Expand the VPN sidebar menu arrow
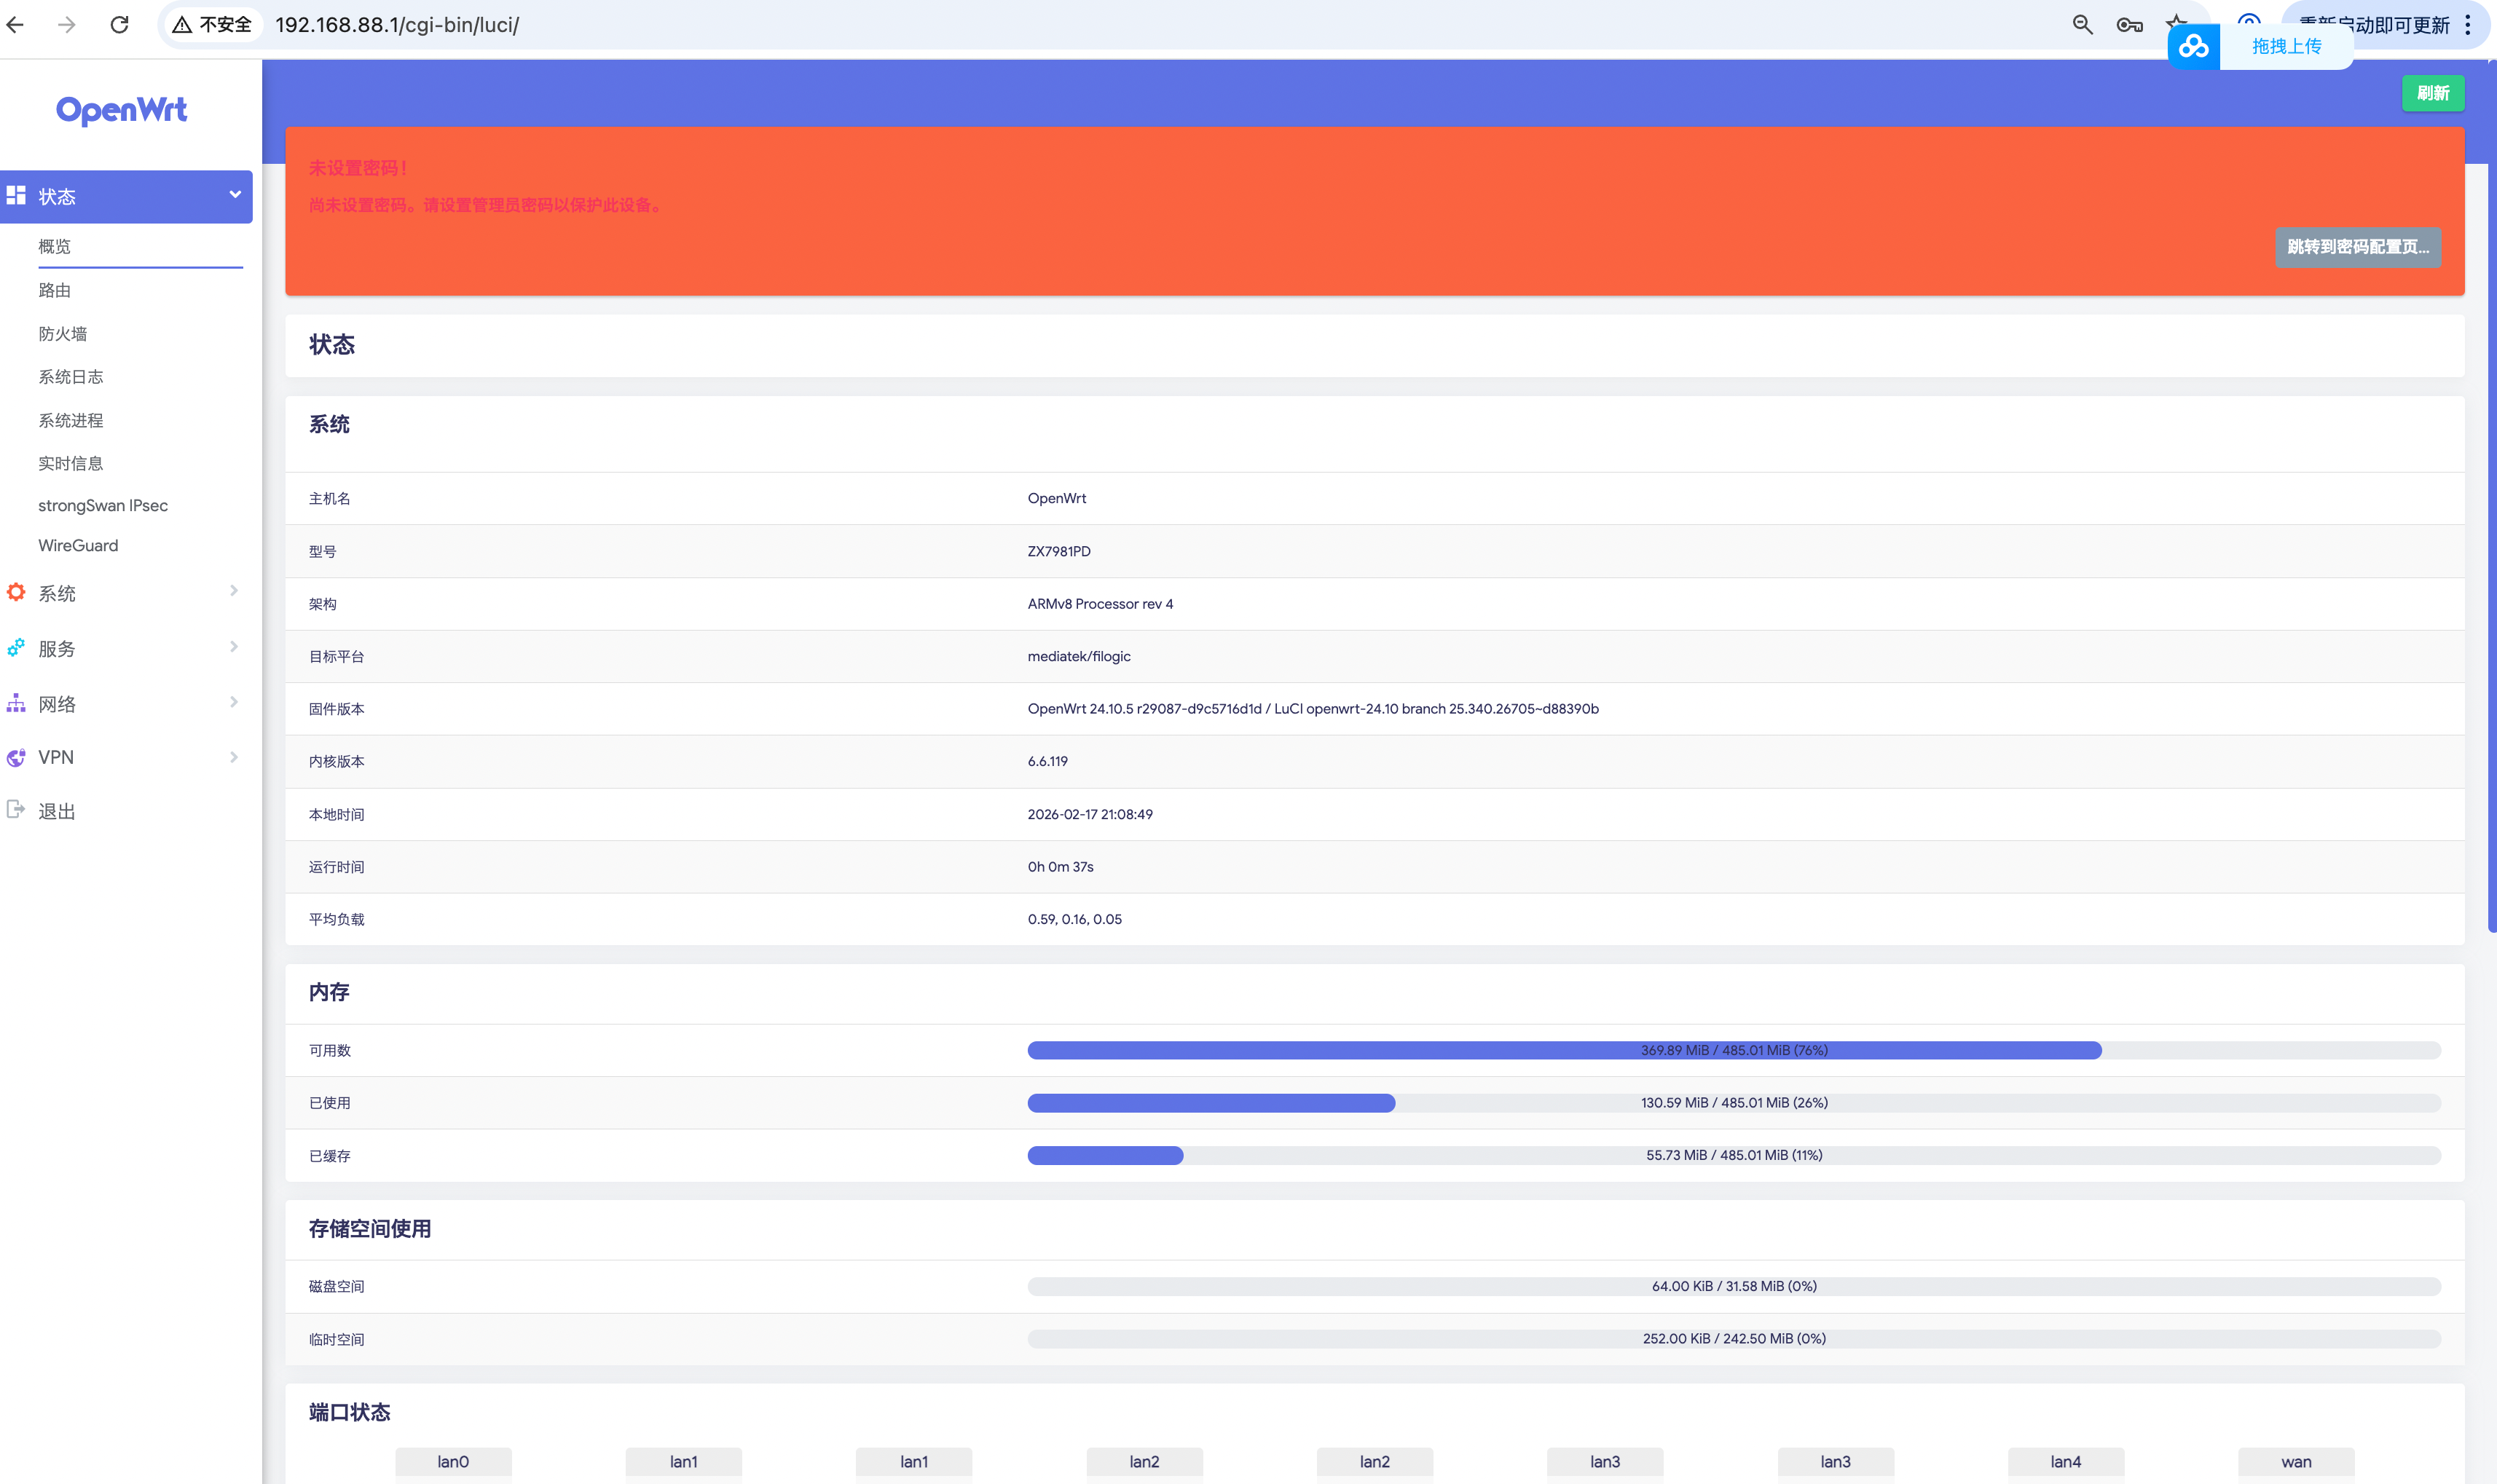The image size is (2497, 1484). (x=233, y=757)
